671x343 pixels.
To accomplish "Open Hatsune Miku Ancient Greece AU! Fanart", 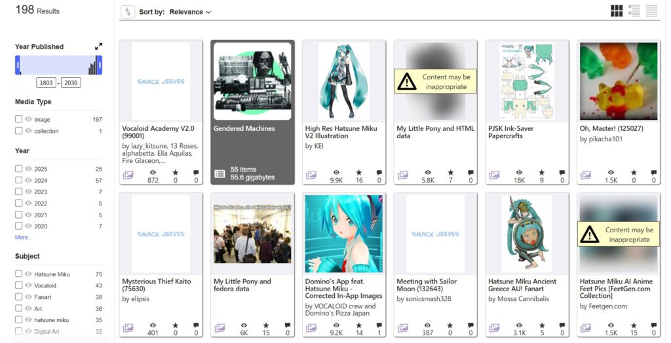I will tap(522, 285).
